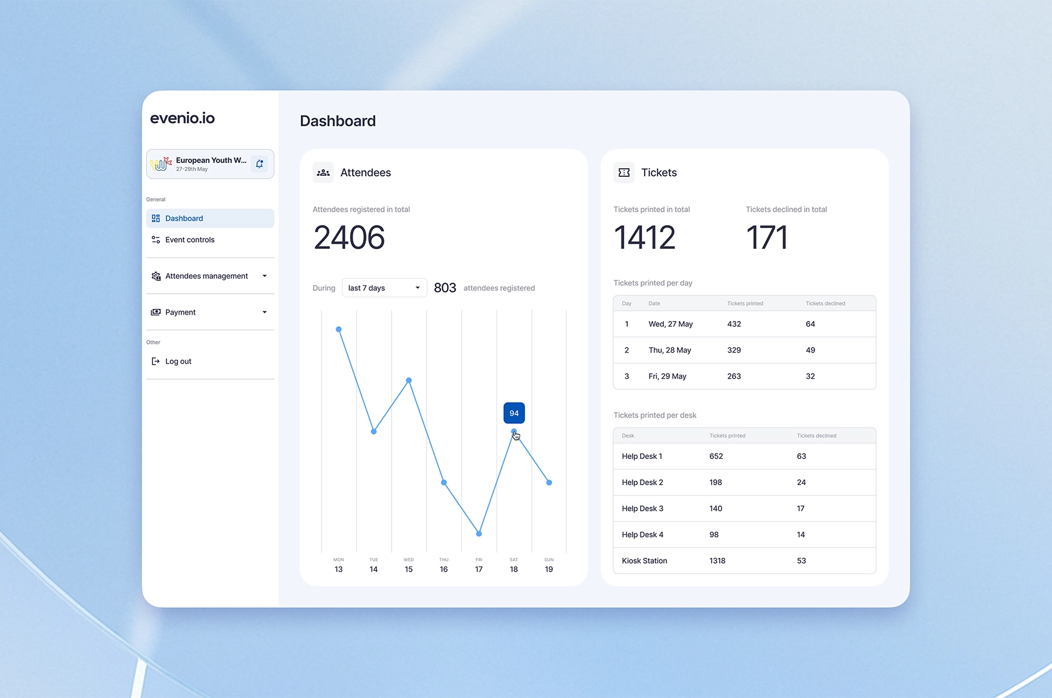This screenshot has height=698, width=1052.
Task: Expand the Attendees management menu arrow
Action: click(265, 276)
